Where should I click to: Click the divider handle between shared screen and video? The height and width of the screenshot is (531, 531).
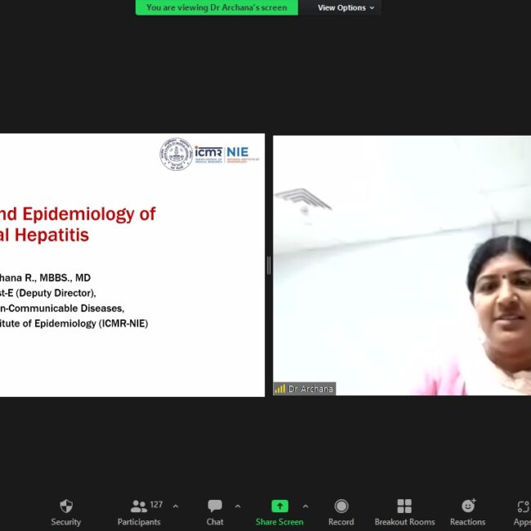pyautogui.click(x=269, y=265)
